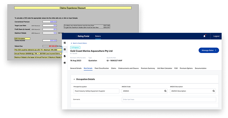Click the CED Simulation yellow label
228x118 pixels.
pyautogui.click(x=22, y=39)
